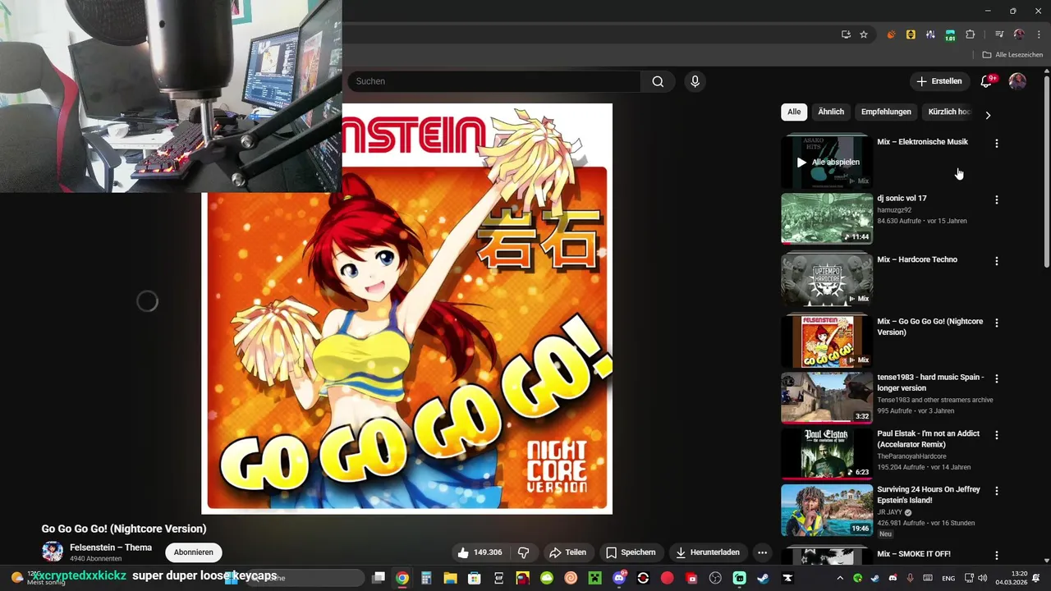Open Chrome profile avatar in toolbar
This screenshot has width=1051, height=591.
click(1019, 34)
